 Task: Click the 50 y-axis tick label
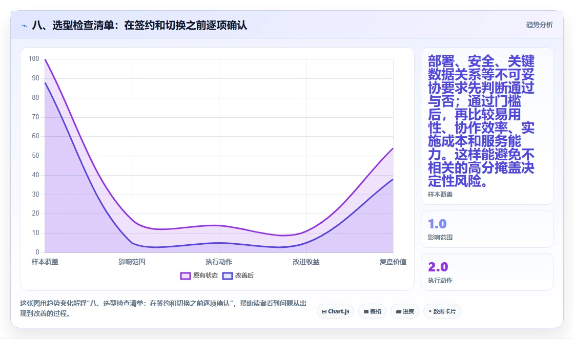pos(35,156)
